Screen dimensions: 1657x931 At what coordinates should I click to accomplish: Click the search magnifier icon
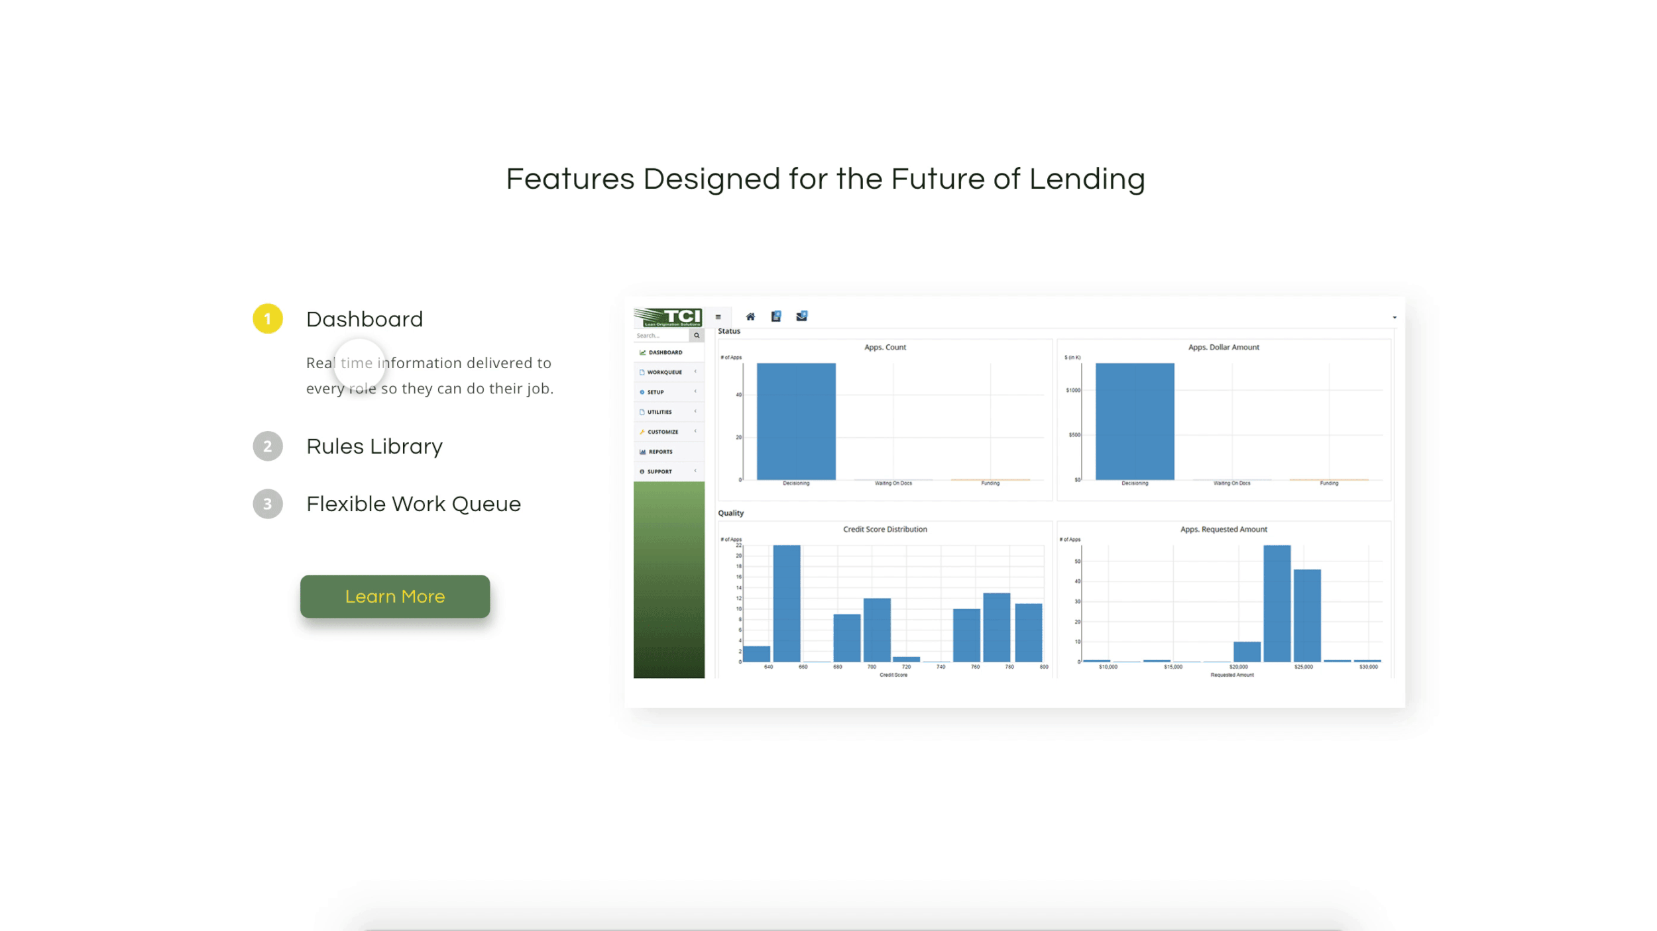coord(697,335)
